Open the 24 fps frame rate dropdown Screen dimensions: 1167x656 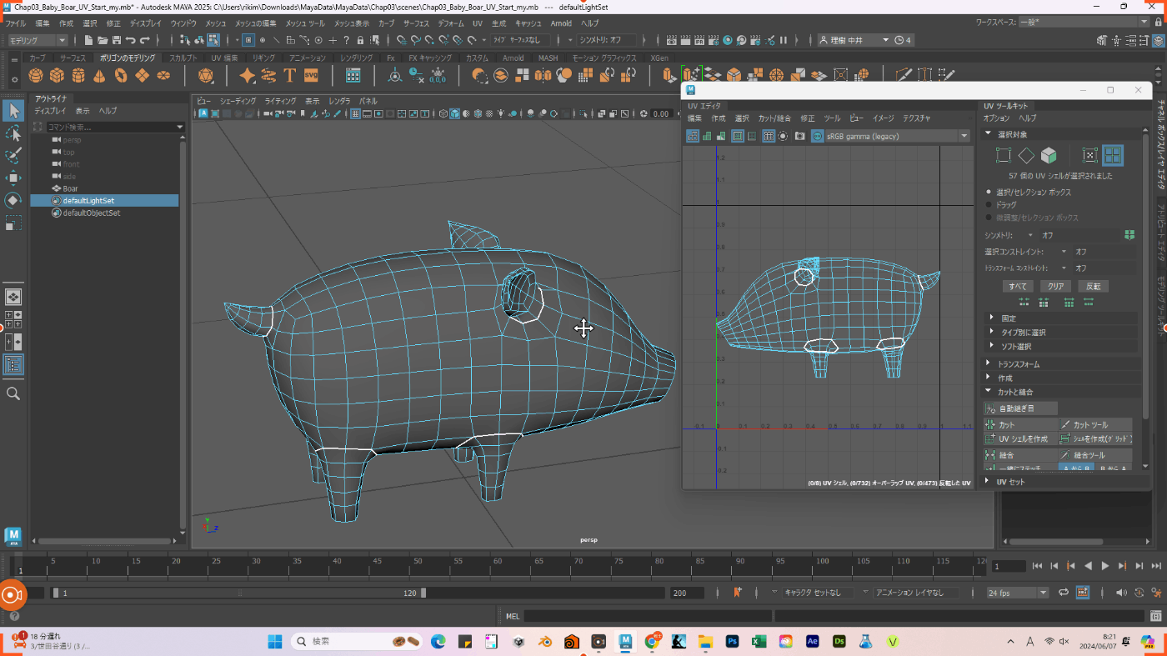pyautogui.click(x=1017, y=593)
